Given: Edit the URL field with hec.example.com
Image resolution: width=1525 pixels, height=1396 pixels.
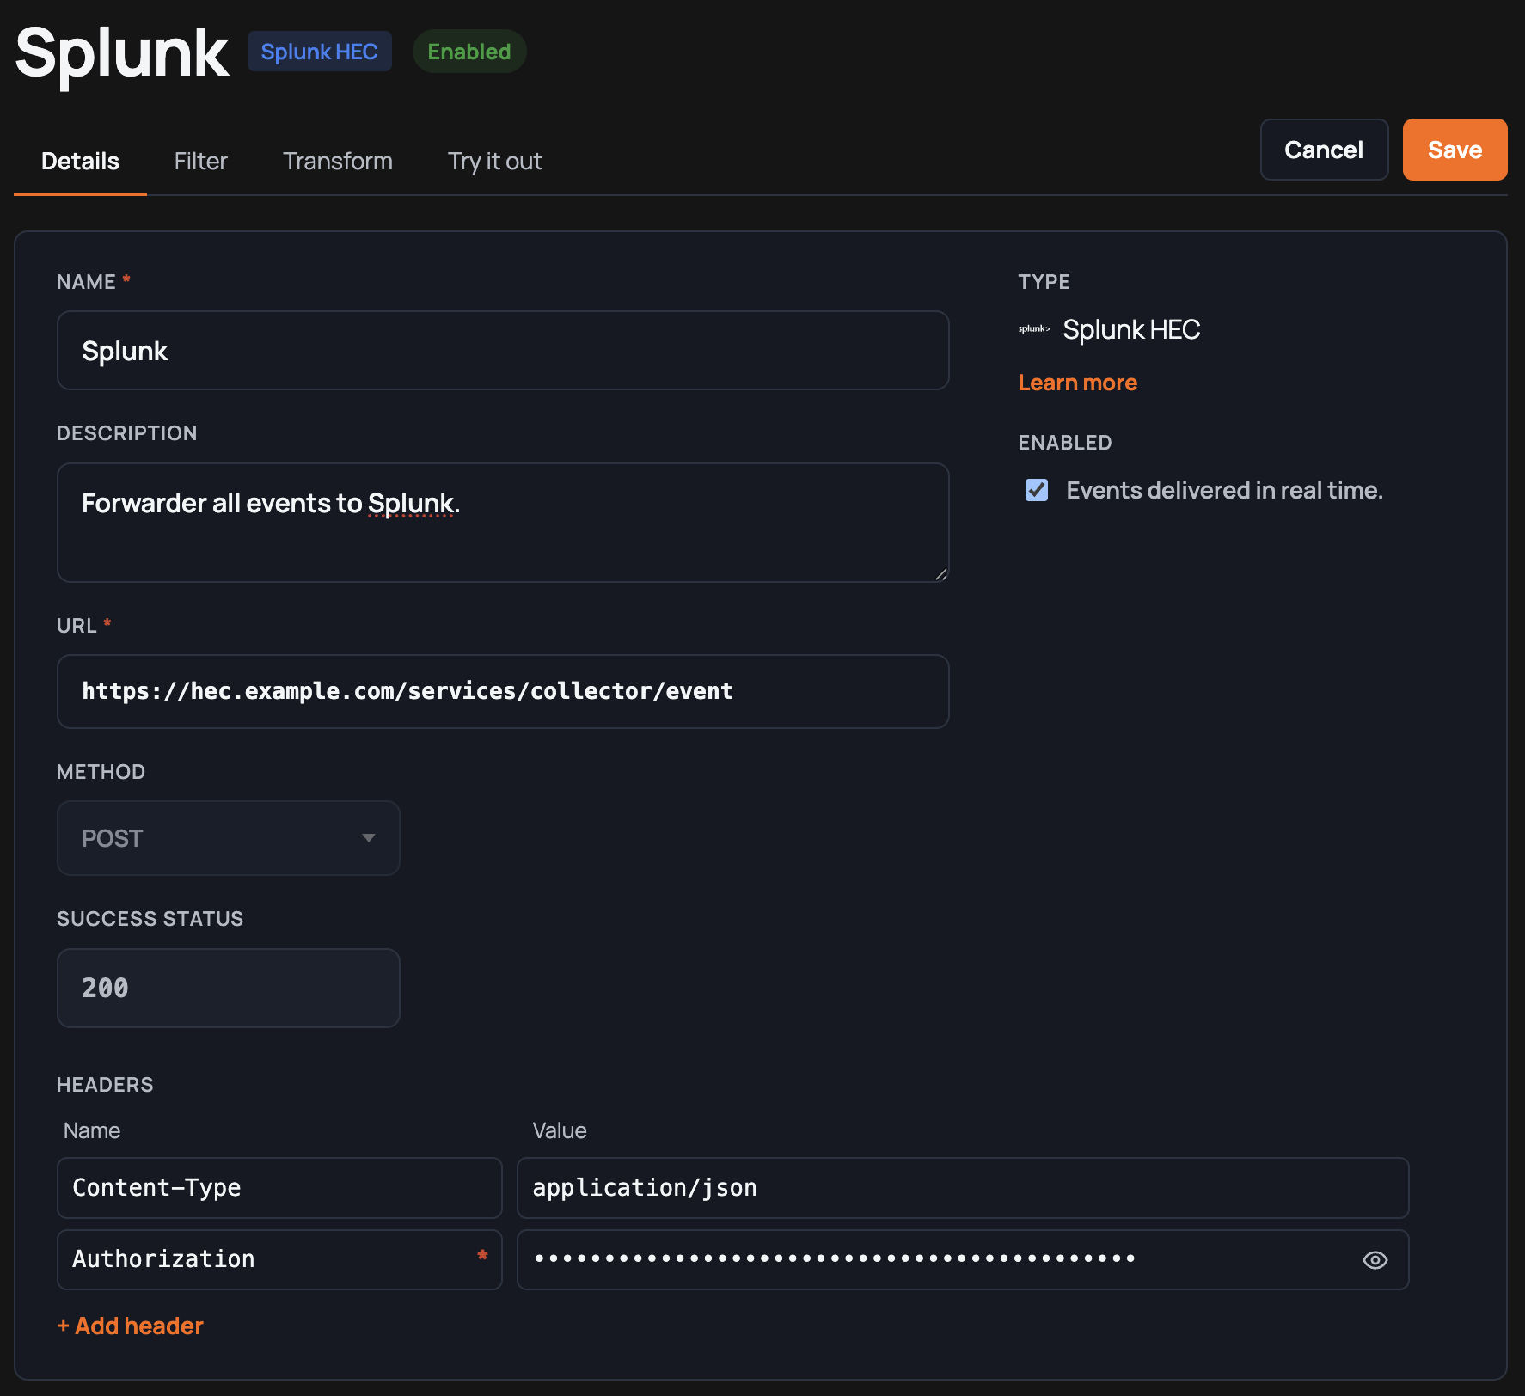Looking at the screenshot, I should (503, 691).
